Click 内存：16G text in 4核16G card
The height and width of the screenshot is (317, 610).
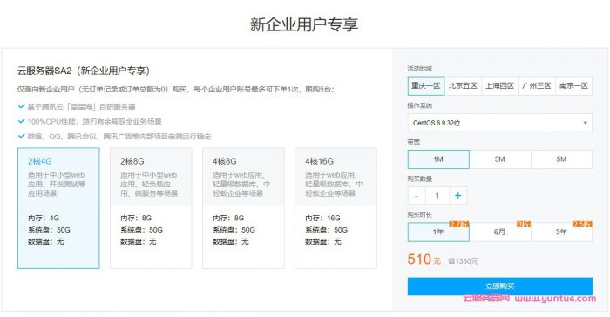tap(322, 218)
